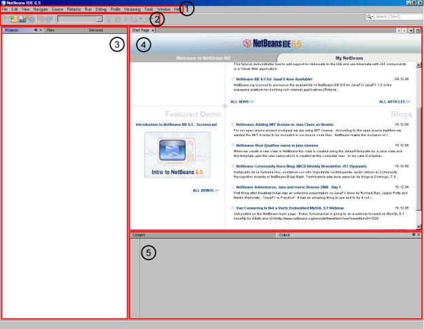Click the Start Page vertical scrollbar thumb

pos(419,159)
